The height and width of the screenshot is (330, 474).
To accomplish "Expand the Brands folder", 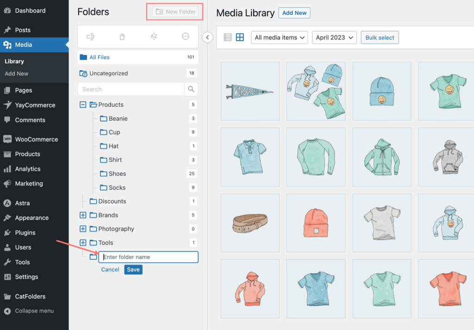I will 83,215.
